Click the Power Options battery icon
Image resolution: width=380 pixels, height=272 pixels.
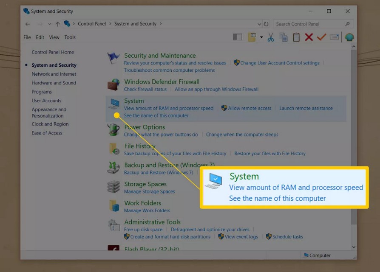[113, 130]
